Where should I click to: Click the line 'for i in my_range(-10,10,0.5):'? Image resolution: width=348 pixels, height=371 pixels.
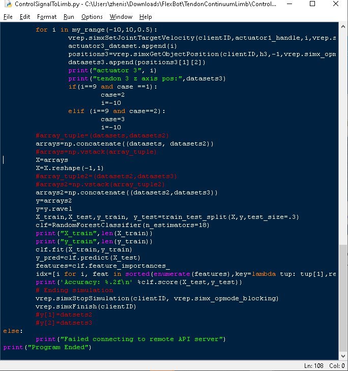96,30
